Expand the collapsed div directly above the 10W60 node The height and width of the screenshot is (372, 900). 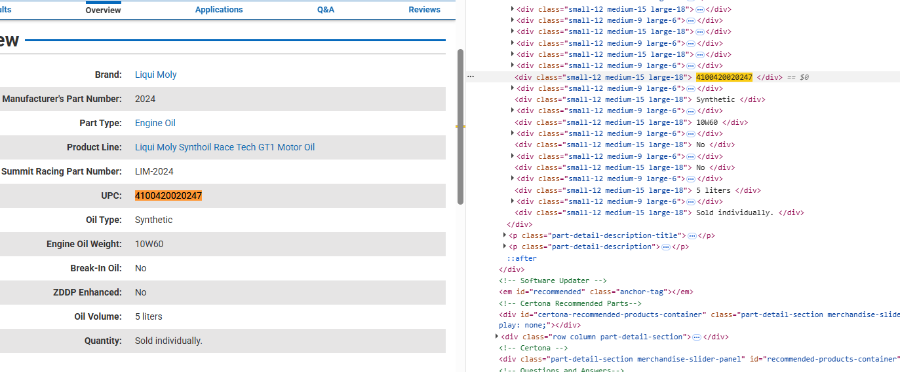click(x=513, y=111)
